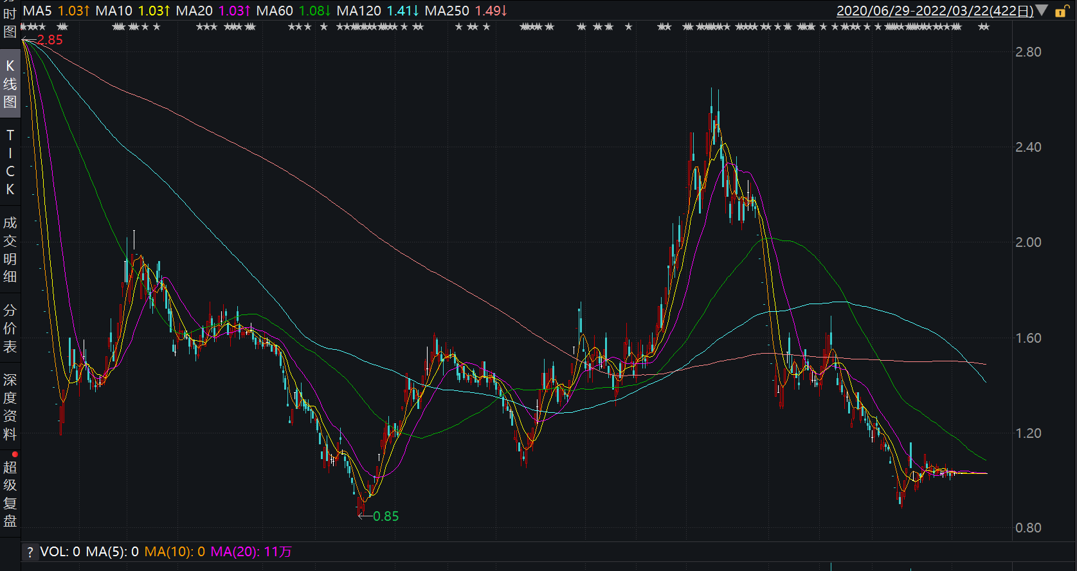Open the 分价表 tab
The height and width of the screenshot is (571, 1077).
click(x=10, y=328)
